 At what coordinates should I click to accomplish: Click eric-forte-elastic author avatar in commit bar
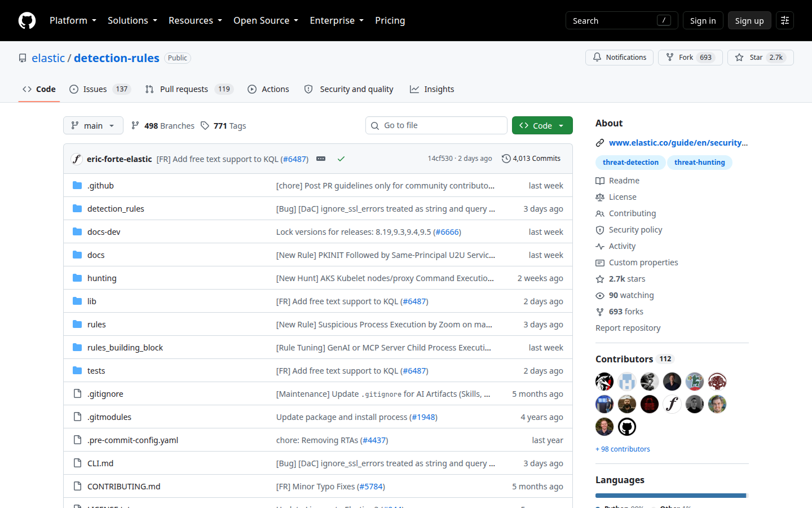click(77, 159)
